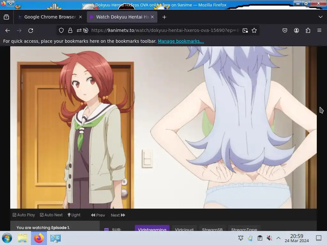
Task: Go back to the previous page
Action: 8,31
